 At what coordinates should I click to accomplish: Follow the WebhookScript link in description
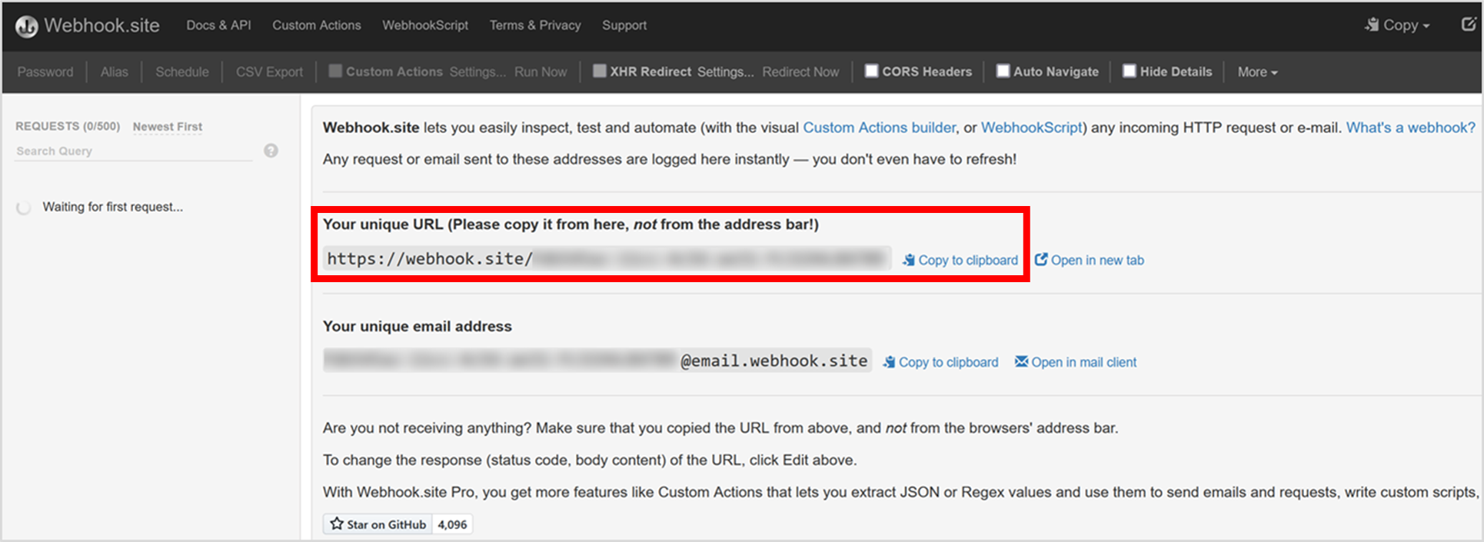[x=1031, y=128]
